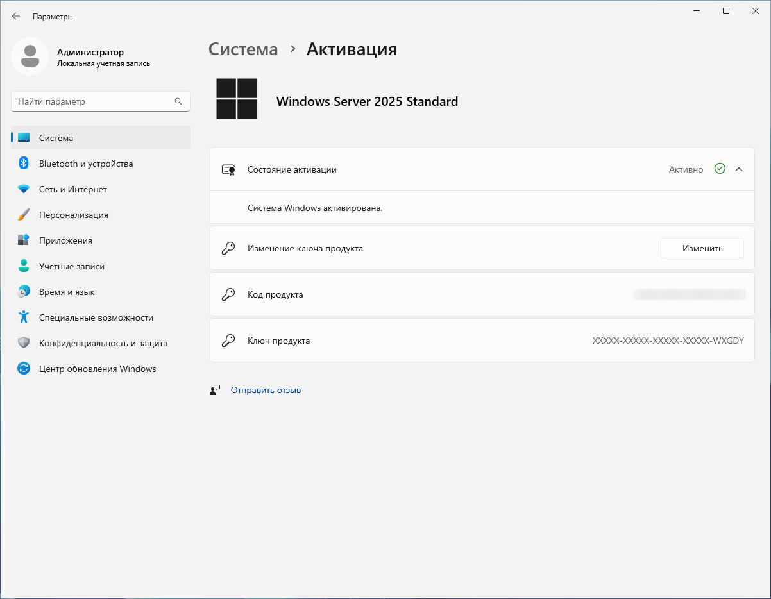Close the Параметры window
This screenshot has height=599, width=771.
756,11
